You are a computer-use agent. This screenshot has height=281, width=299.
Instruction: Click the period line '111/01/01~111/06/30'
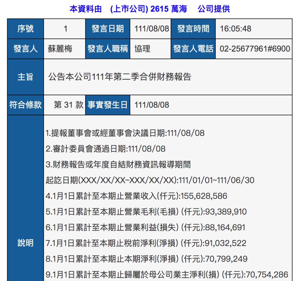tap(150, 180)
